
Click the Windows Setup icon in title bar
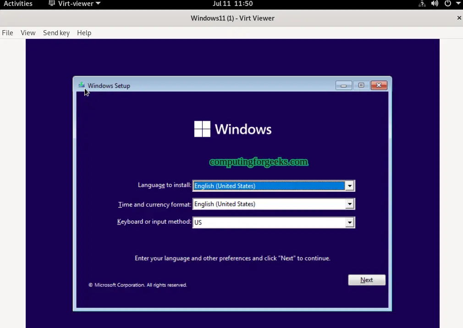[82, 85]
